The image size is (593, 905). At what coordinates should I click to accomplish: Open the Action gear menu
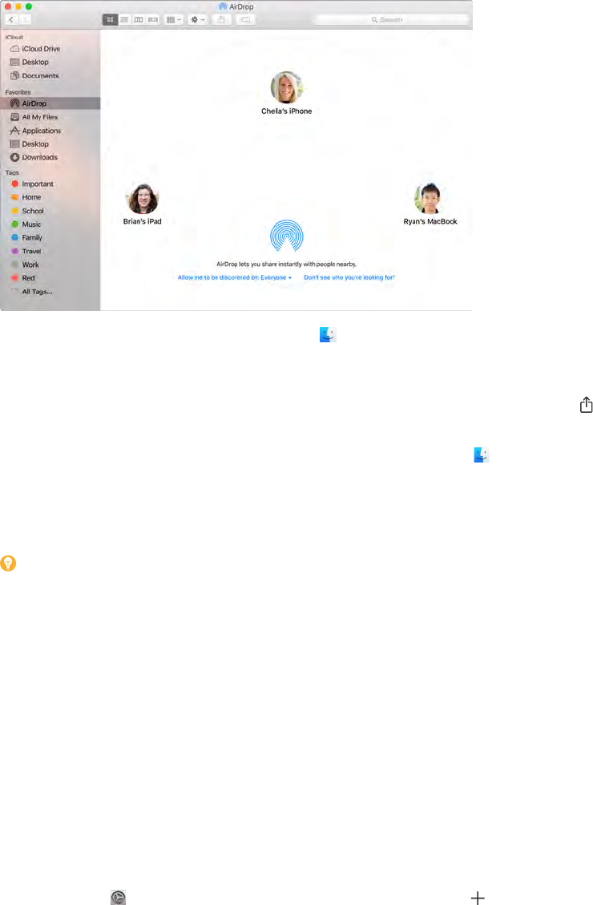click(x=197, y=19)
